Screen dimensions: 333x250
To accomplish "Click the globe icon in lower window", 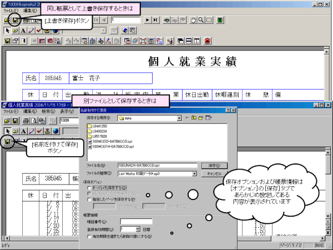I will tap(56, 131).
